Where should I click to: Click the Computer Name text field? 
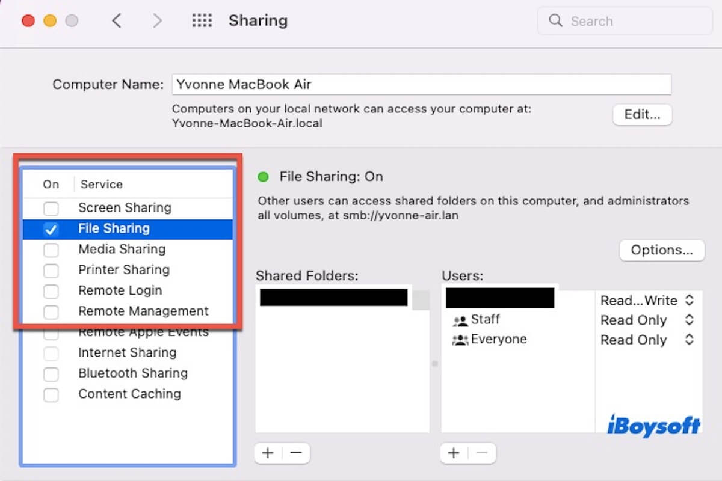click(421, 84)
